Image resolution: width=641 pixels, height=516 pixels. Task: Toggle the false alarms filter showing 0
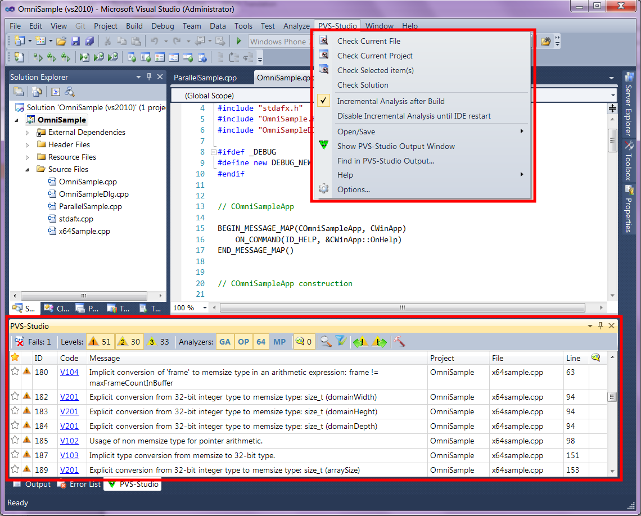pos(304,342)
